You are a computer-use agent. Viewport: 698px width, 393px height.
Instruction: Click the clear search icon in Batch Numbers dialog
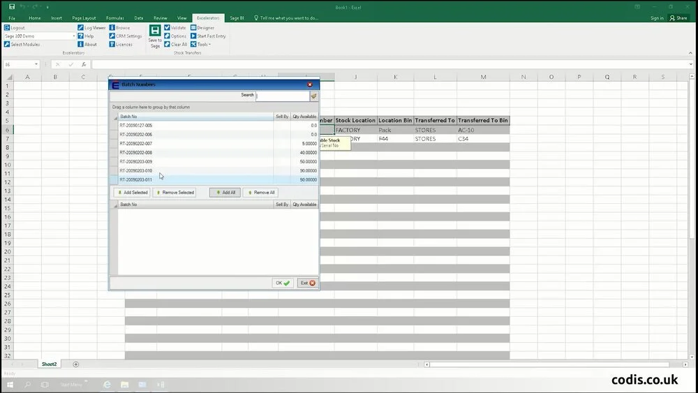pyautogui.click(x=314, y=96)
